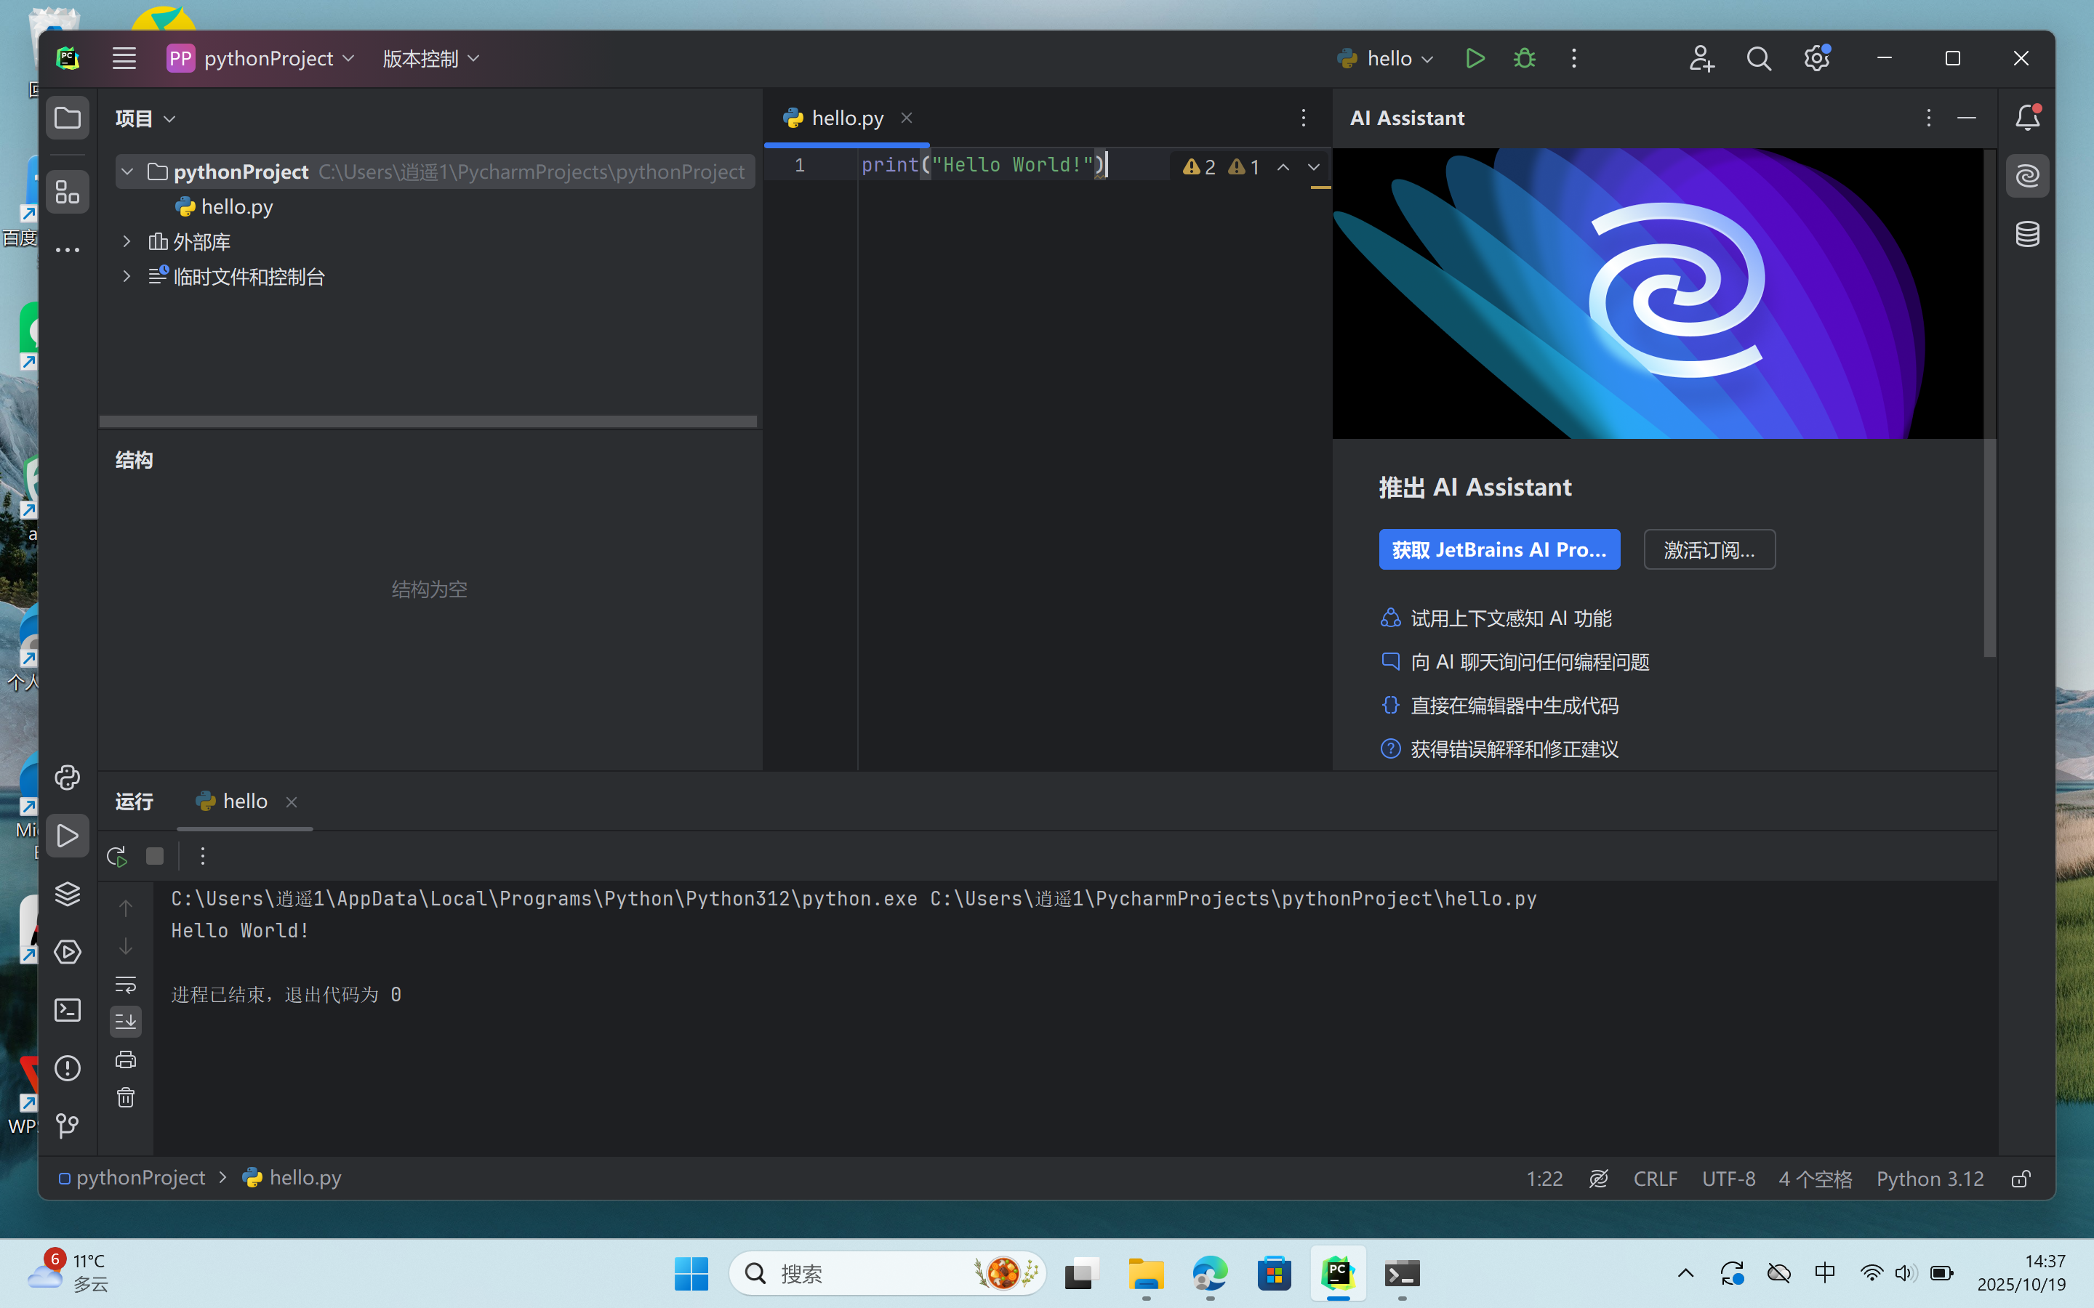Open Search Everywhere with the magnifier icon
The width and height of the screenshot is (2094, 1308).
pyautogui.click(x=1758, y=58)
